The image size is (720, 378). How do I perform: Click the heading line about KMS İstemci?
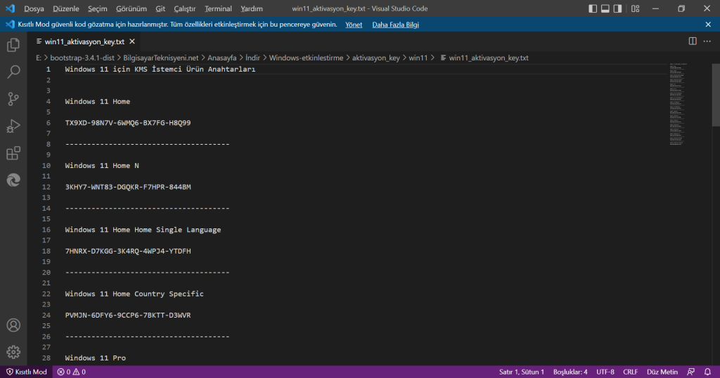click(160, 70)
